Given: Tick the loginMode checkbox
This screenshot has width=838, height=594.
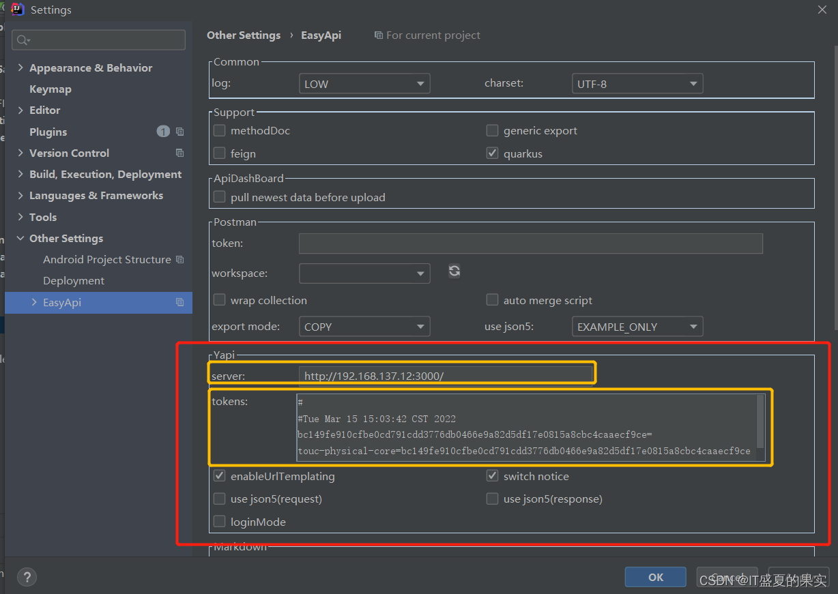Looking at the screenshot, I should pos(220,522).
